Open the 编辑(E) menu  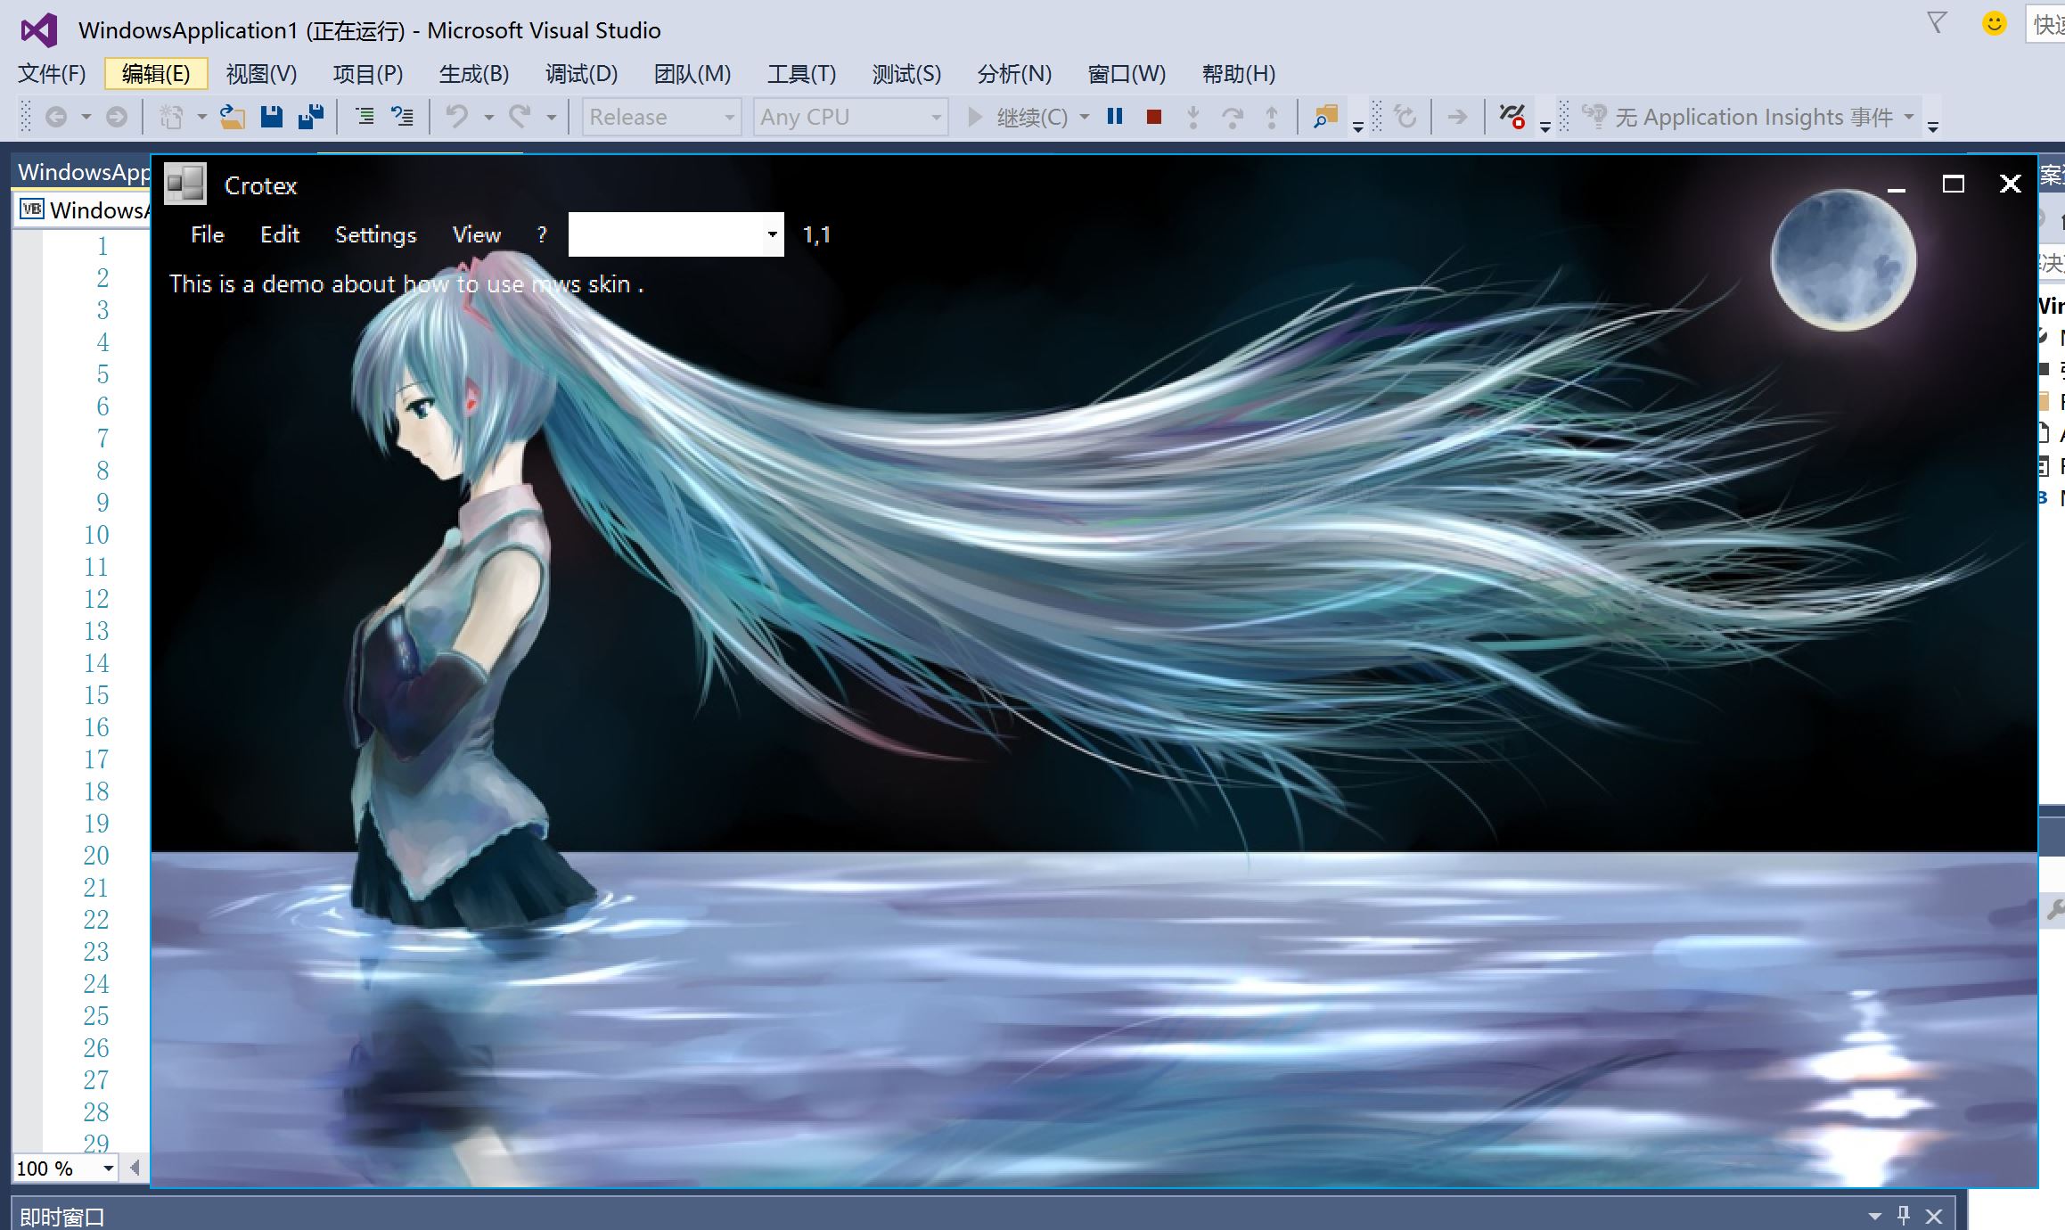click(x=156, y=73)
